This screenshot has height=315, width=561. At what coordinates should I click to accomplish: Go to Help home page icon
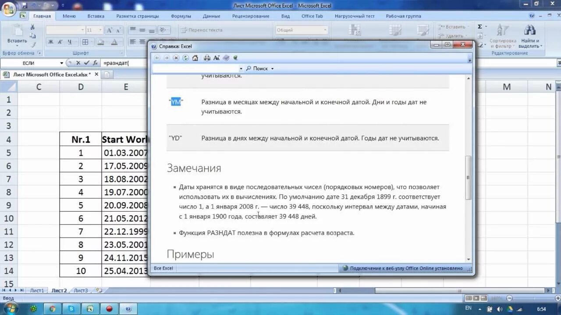pos(195,58)
